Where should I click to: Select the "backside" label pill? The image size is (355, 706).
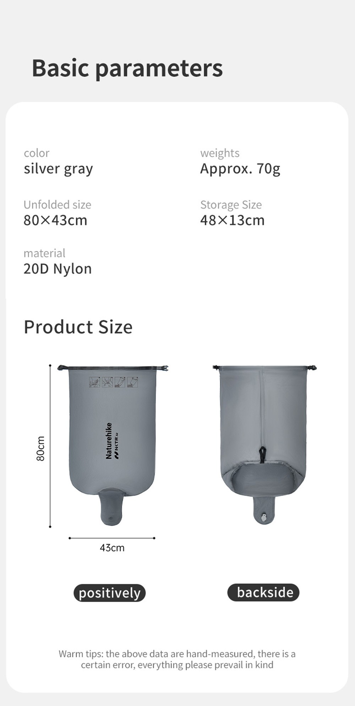click(x=263, y=593)
